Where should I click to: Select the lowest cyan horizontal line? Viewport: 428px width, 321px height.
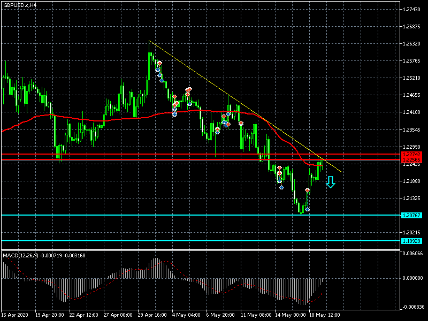[x=160, y=241]
